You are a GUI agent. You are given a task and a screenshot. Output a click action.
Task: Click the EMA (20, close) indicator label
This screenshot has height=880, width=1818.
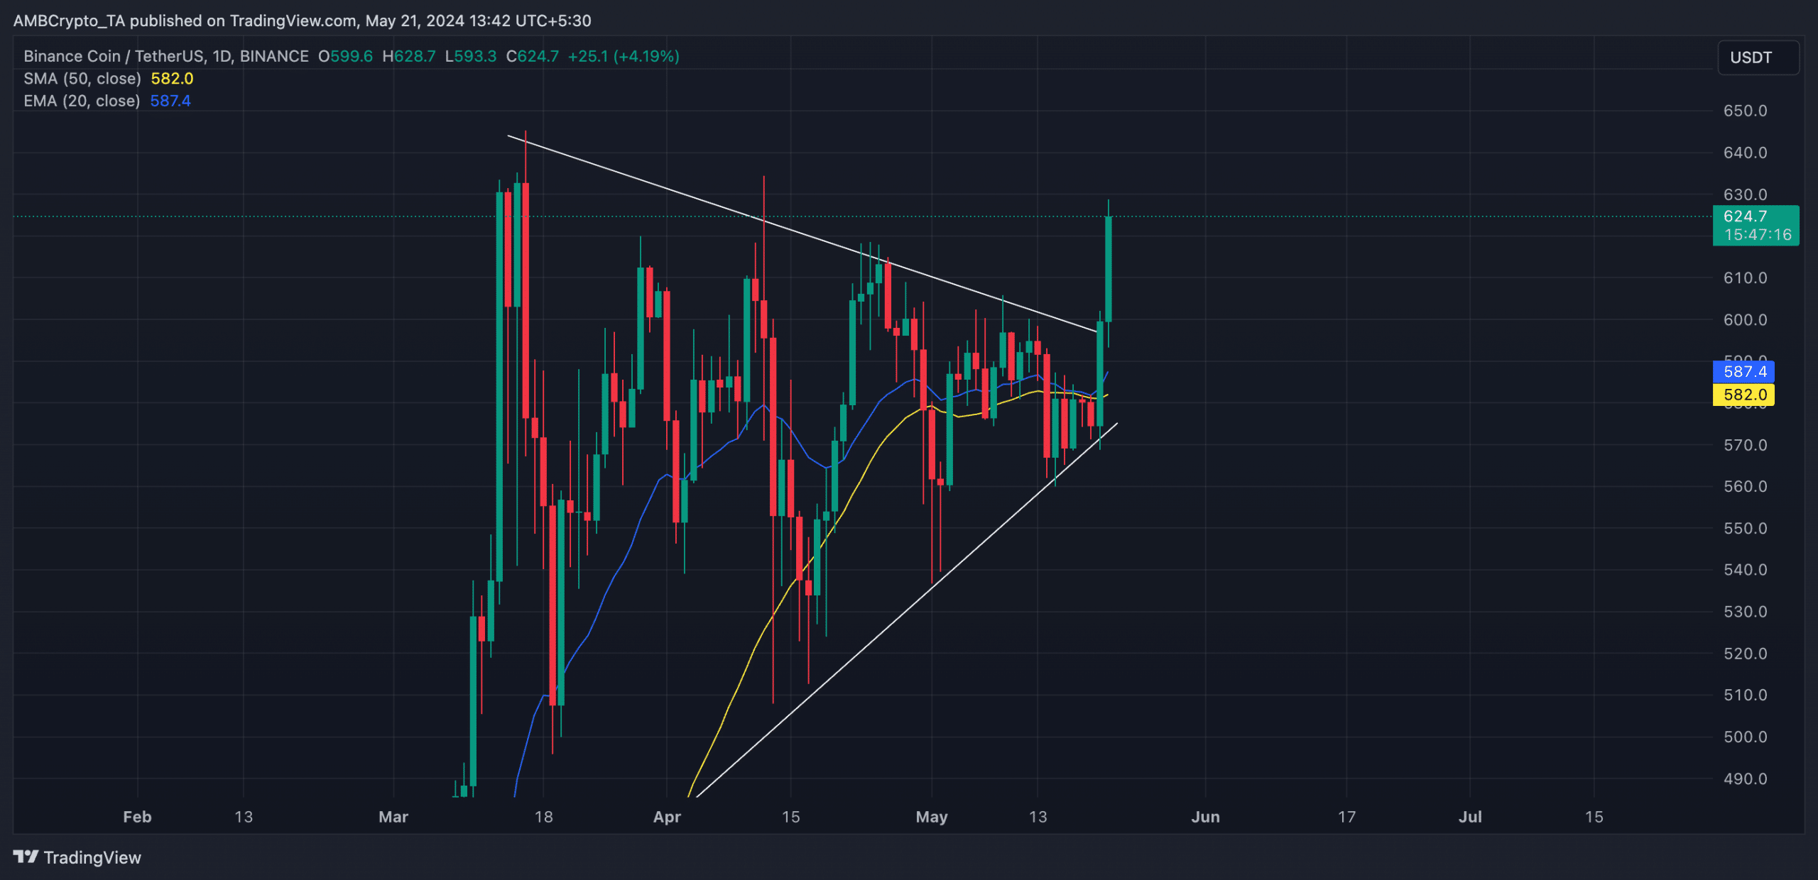click(82, 101)
